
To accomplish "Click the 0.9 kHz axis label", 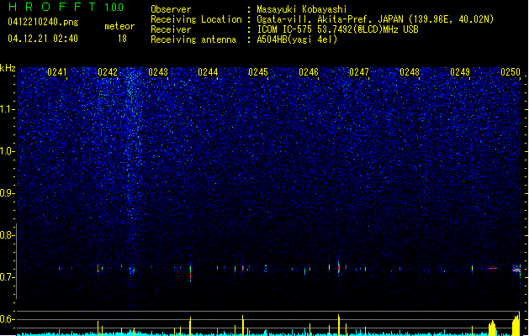I will (x=7, y=193).
